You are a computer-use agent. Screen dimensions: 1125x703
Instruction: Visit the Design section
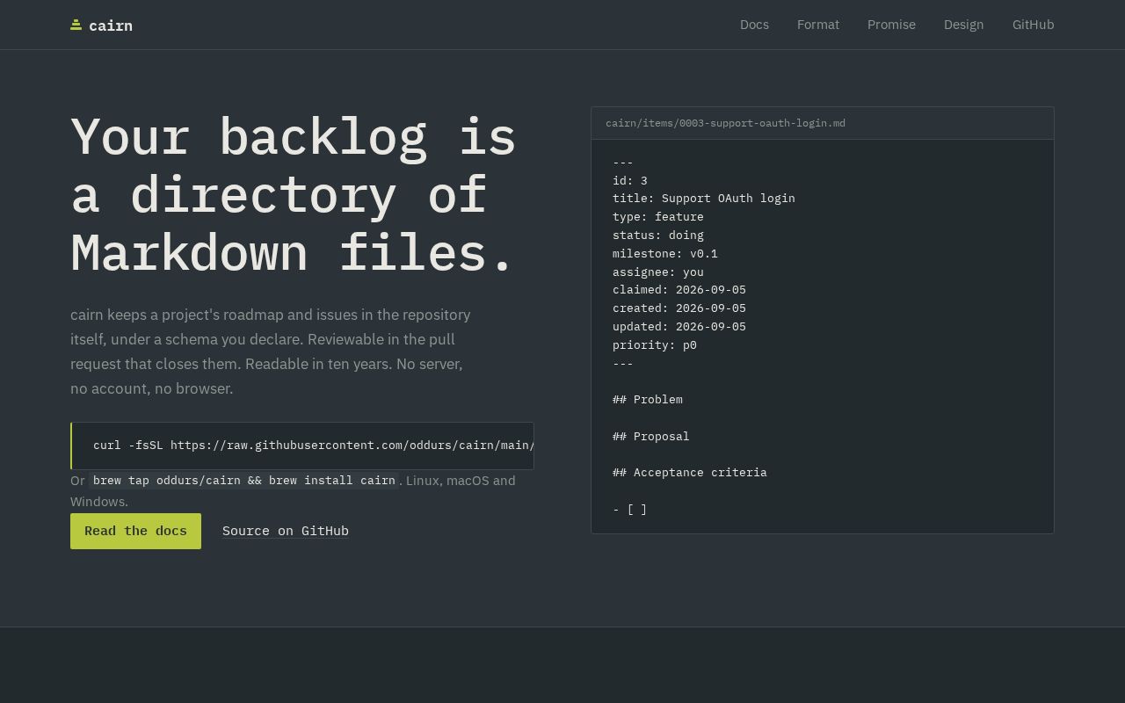963,25
